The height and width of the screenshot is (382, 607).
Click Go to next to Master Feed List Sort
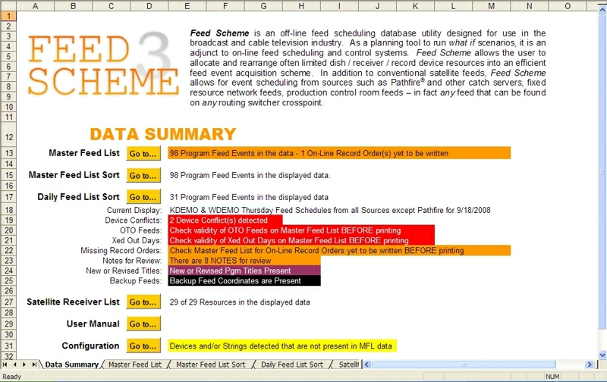[143, 176]
